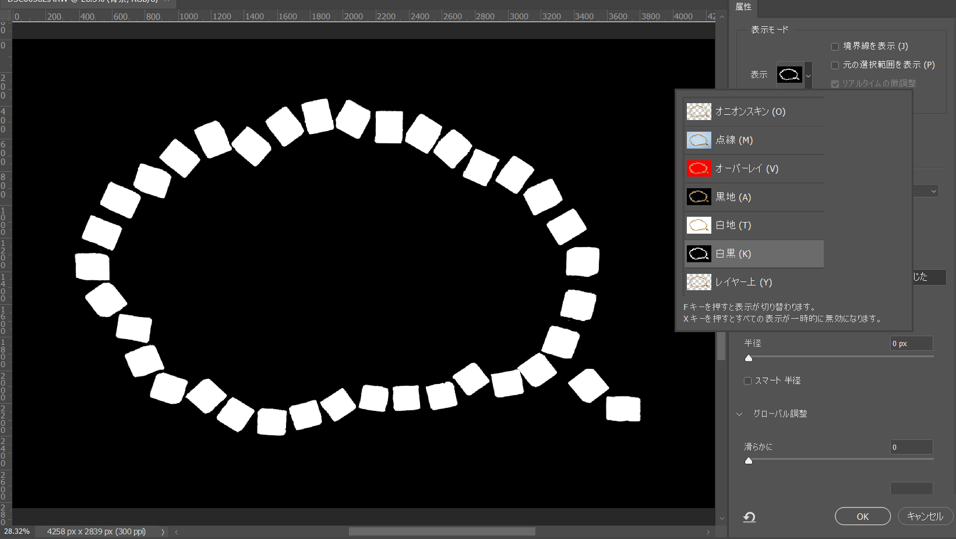Screen dimensions: 956x539
Task: Click the horizontal scrollbar thumb
Action: click(x=442, y=531)
